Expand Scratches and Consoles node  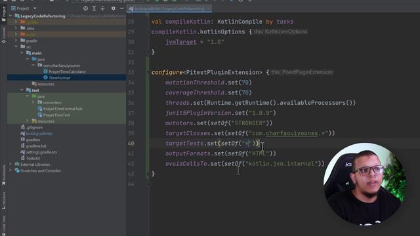click(x=10, y=170)
